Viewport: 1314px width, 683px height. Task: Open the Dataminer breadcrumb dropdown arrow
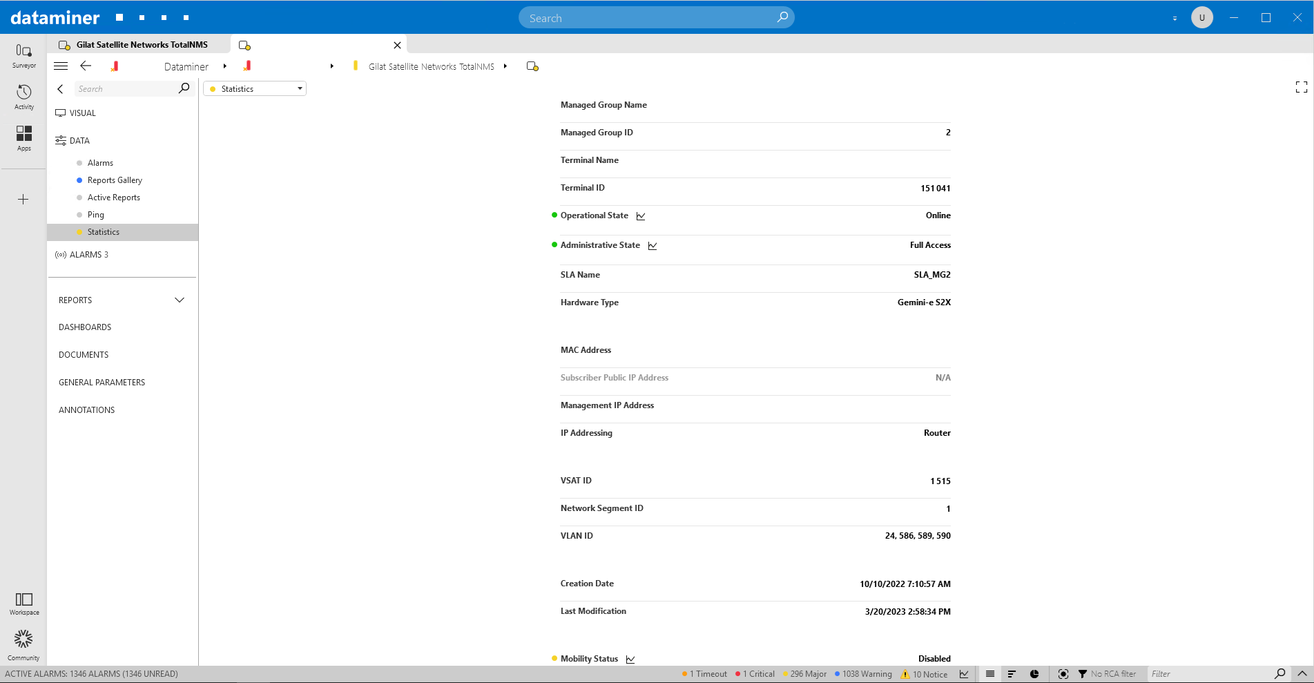225,66
